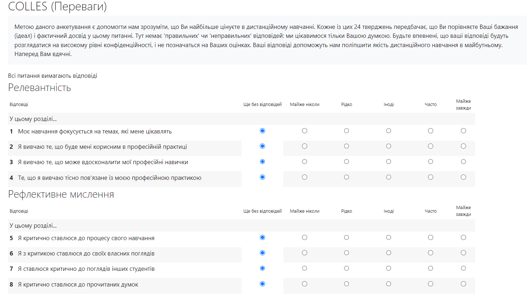Set question 5 to 'Майже ніколи'
The image size is (529, 294).
[304, 238]
